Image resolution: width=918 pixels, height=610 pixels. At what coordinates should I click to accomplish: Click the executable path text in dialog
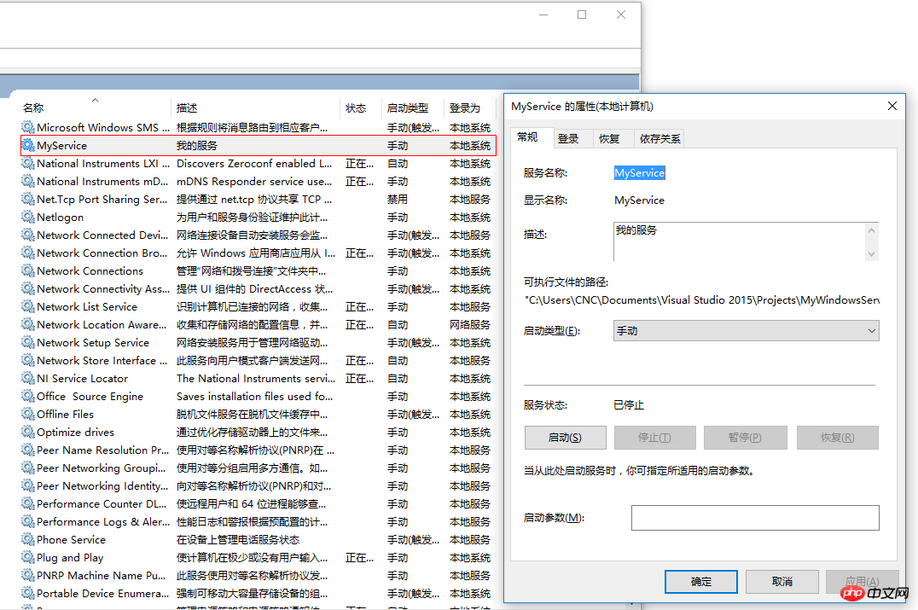point(701,299)
